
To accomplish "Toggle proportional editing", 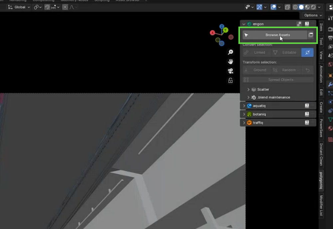I will pyautogui.click(x=65, y=7).
